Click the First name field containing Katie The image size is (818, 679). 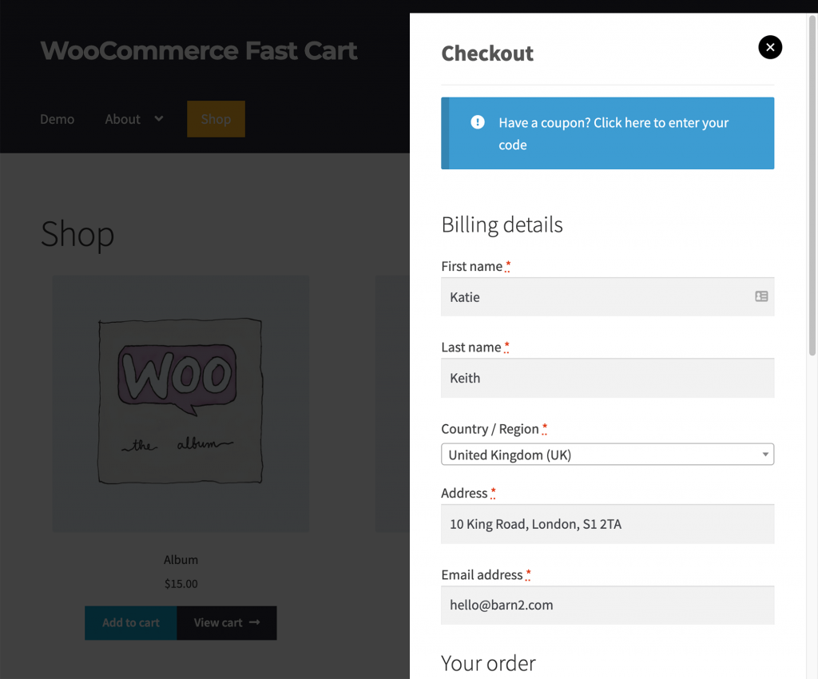(x=595, y=297)
